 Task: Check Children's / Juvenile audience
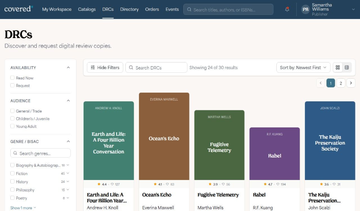click(12, 118)
